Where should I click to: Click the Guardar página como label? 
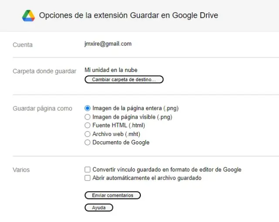point(43,109)
